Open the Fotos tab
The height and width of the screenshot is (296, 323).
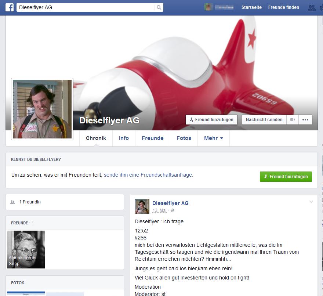point(184,138)
